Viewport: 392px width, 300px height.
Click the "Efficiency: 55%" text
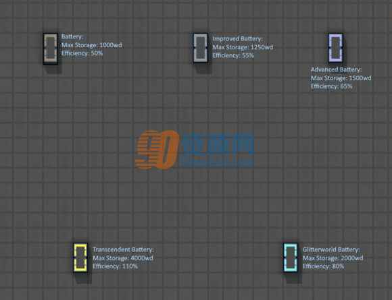pos(233,55)
